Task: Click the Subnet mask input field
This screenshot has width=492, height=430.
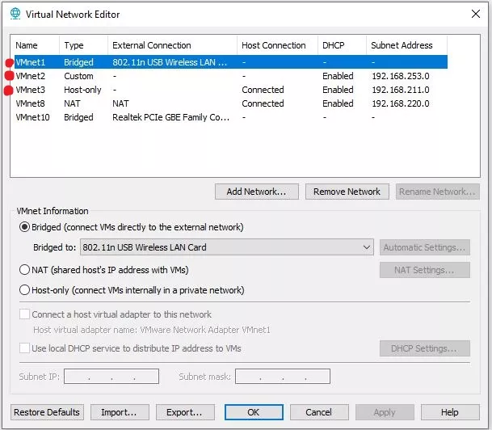Action: click(283, 377)
